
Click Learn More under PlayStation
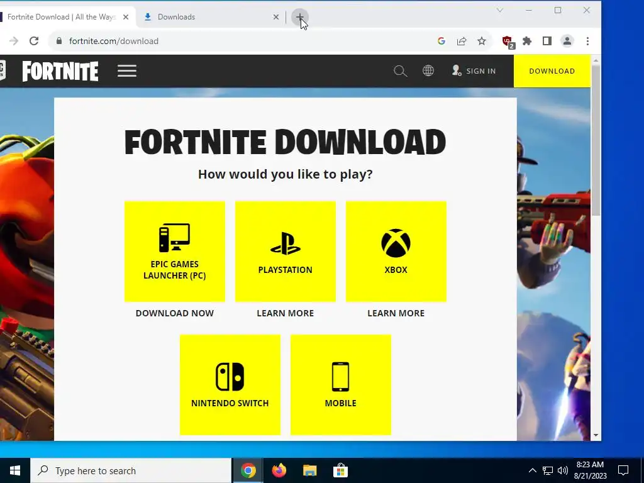tap(286, 313)
